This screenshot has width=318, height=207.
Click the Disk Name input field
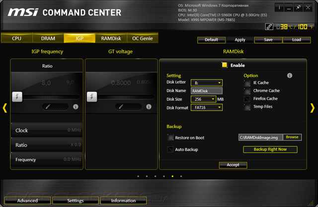pos(207,91)
